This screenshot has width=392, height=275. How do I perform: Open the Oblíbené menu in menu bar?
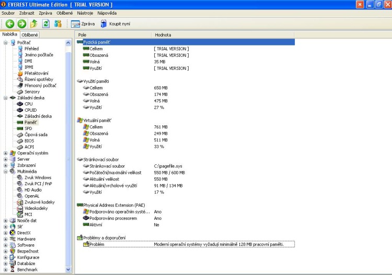coord(64,13)
